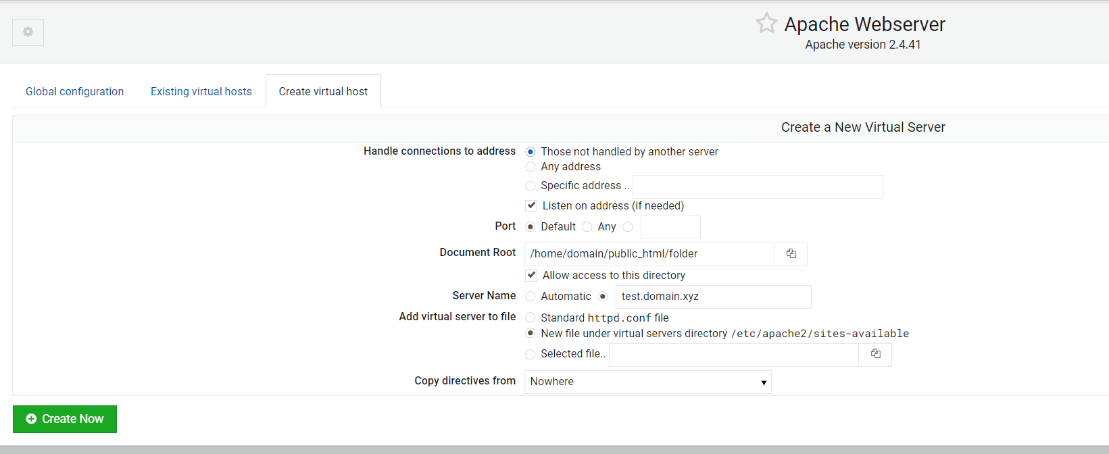
Task: Click Create Now button
Action: tap(65, 419)
